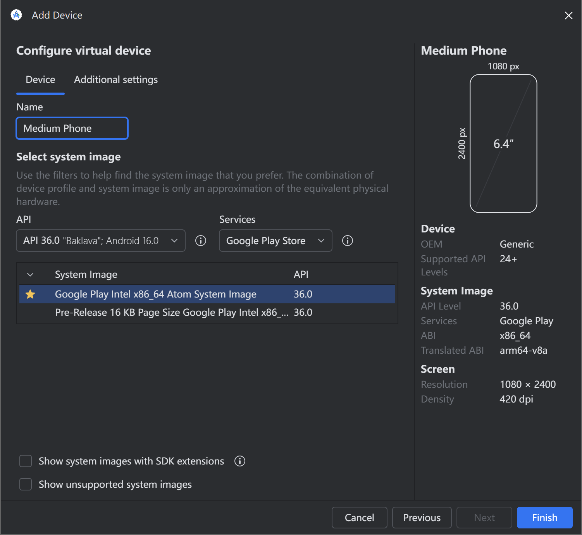The image size is (582, 535).
Task: Click the Finish button
Action: (544, 518)
